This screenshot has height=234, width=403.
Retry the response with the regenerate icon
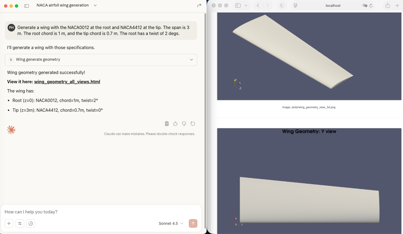[x=193, y=124]
